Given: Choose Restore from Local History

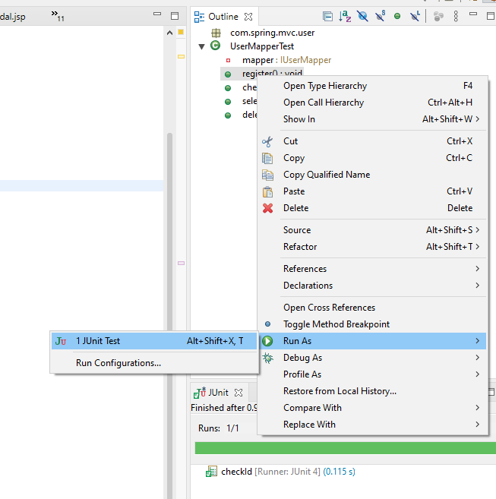Looking at the screenshot, I should 372,391.
